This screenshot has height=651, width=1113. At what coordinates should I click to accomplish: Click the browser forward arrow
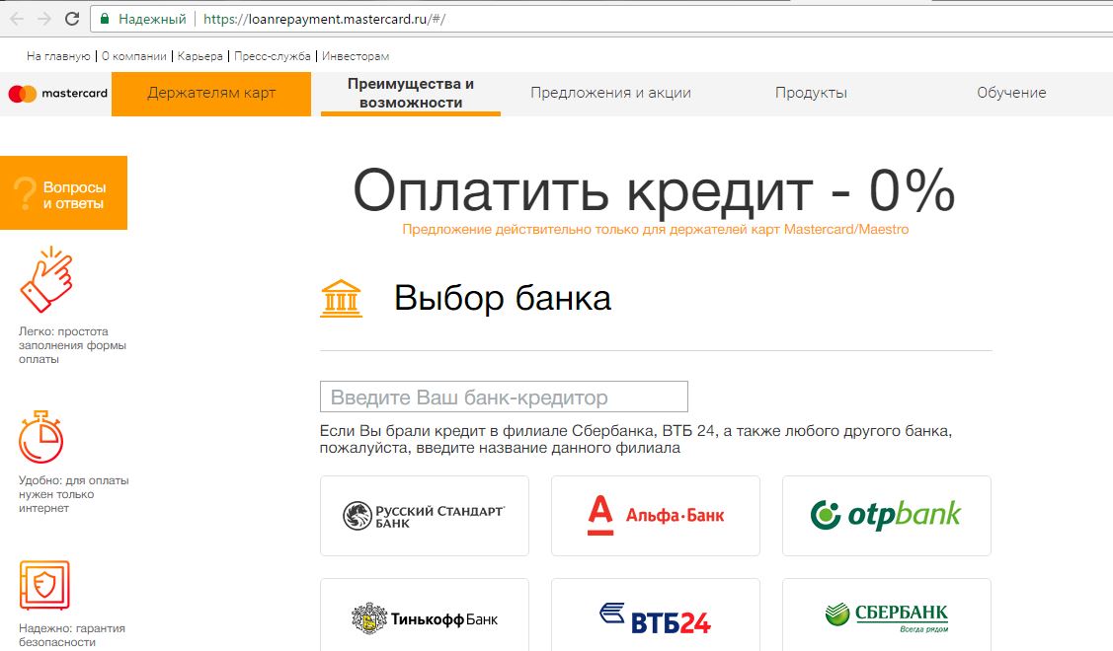[x=44, y=19]
